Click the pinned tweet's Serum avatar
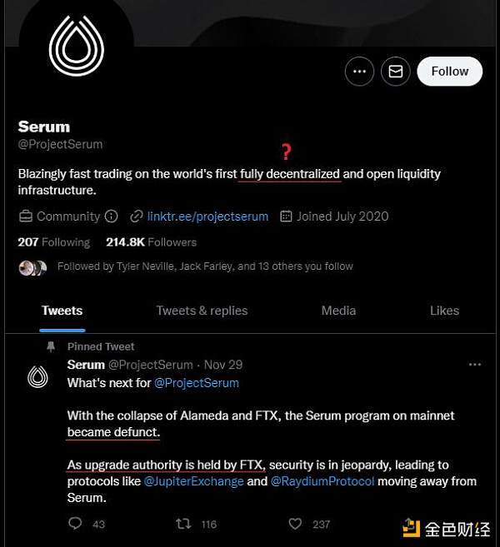 click(x=37, y=377)
